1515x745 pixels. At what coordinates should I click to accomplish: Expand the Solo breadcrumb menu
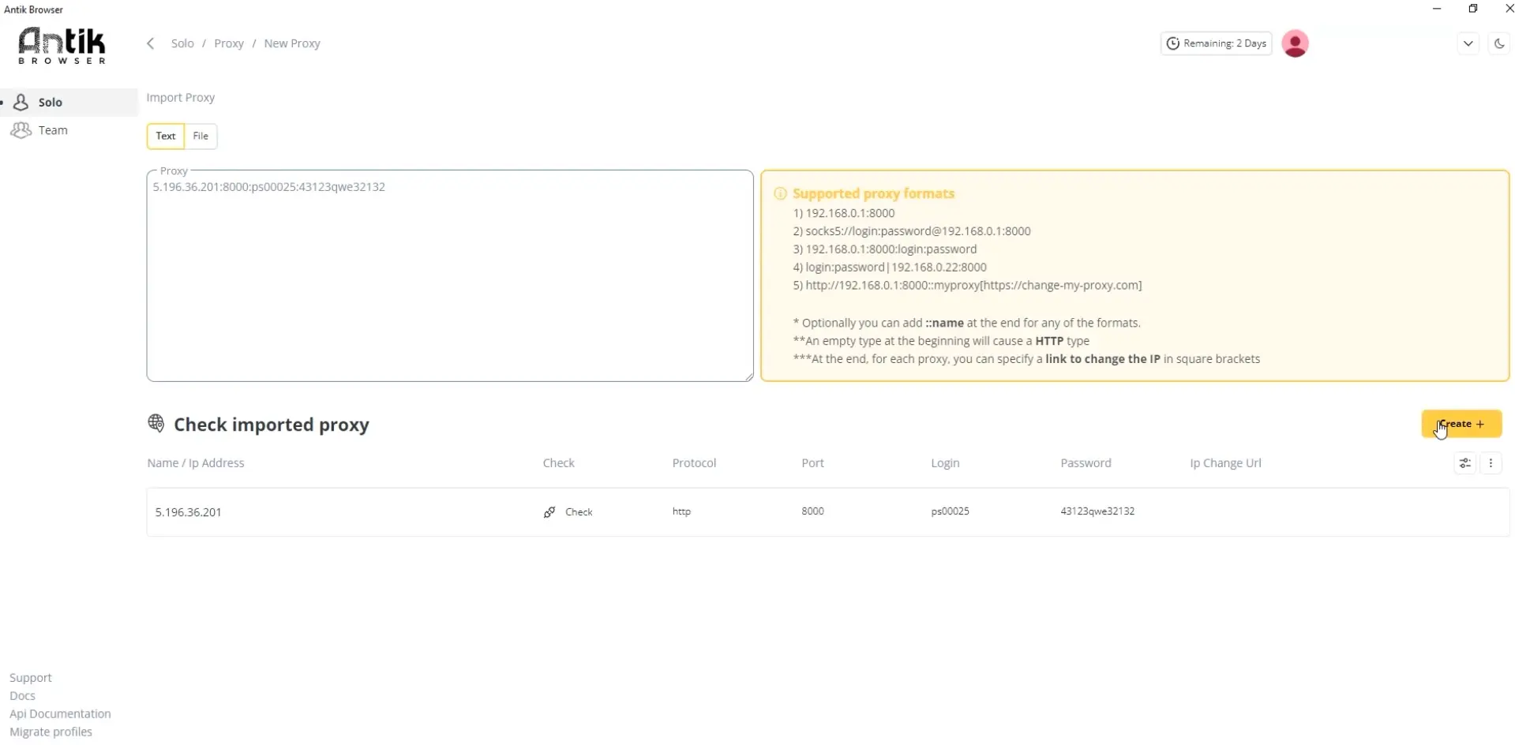point(182,43)
